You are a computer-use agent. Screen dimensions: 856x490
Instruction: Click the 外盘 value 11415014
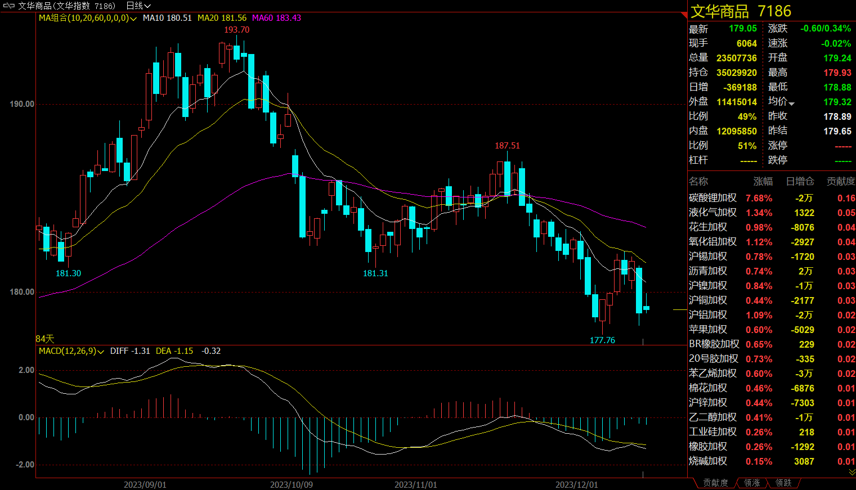737,102
